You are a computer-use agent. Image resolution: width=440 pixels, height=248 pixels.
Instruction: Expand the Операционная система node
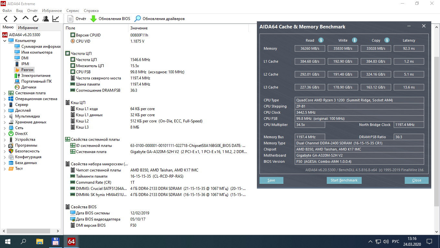[5, 99]
